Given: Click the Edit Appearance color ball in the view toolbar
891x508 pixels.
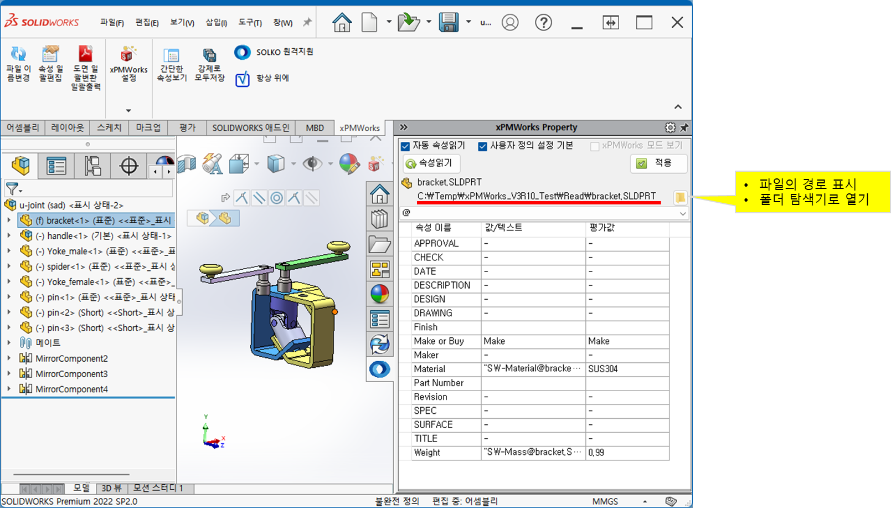Looking at the screenshot, I should (349, 163).
